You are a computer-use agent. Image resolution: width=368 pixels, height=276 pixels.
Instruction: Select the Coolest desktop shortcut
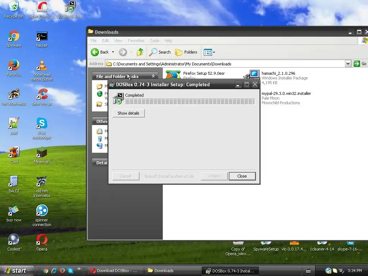(14, 243)
